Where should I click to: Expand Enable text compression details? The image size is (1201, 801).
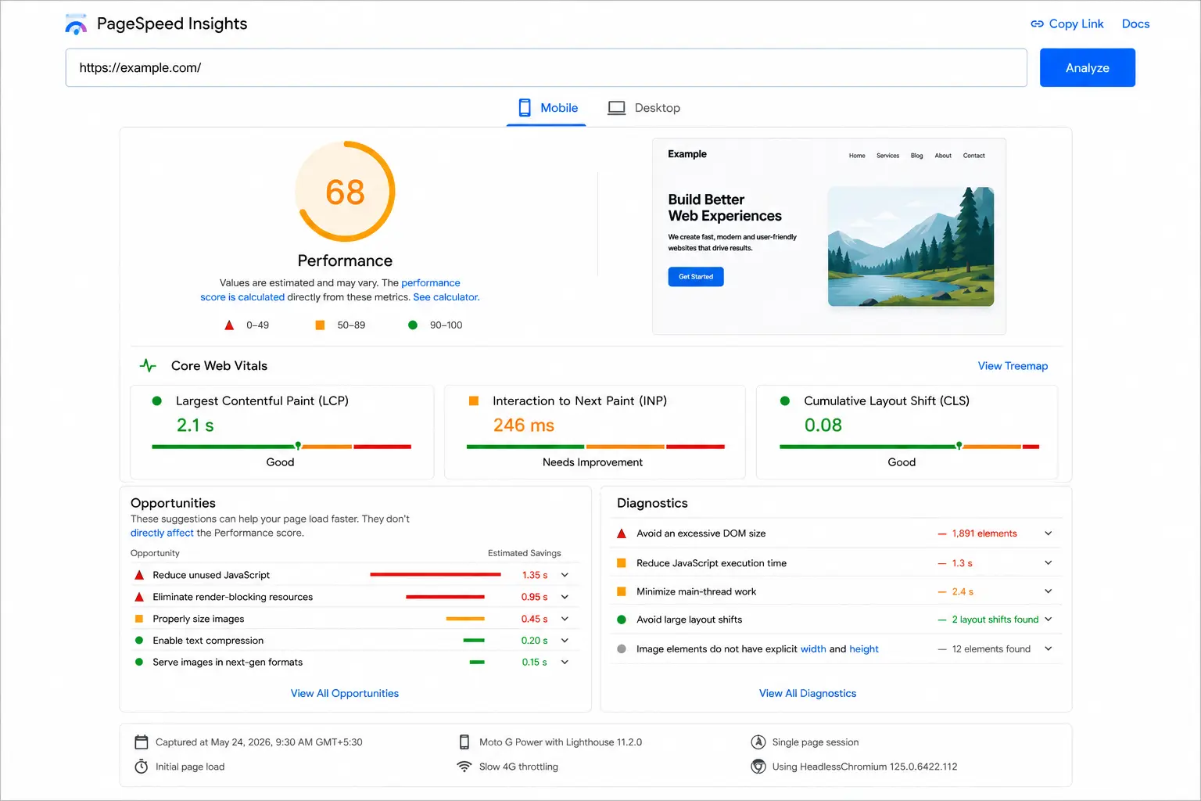[x=565, y=641]
